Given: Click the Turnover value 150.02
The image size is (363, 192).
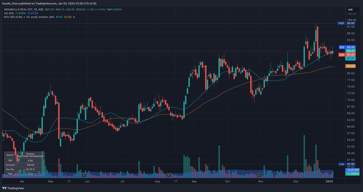Looking at the screenshot, I should pyautogui.click(x=30, y=165).
